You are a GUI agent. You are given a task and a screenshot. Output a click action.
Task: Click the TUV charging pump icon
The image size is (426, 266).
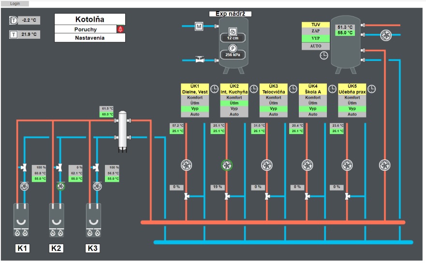385,165
